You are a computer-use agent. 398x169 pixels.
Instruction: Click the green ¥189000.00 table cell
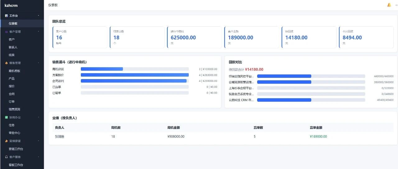318,136
